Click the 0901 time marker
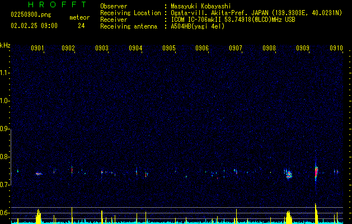352x224 pixels. (37, 48)
